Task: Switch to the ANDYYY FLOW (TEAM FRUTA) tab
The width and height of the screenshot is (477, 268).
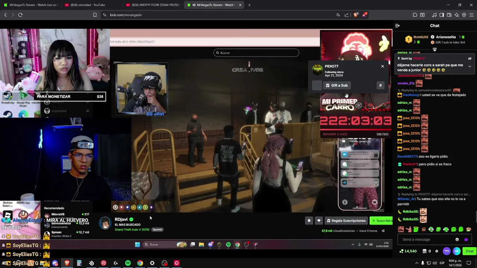Action: [153, 5]
